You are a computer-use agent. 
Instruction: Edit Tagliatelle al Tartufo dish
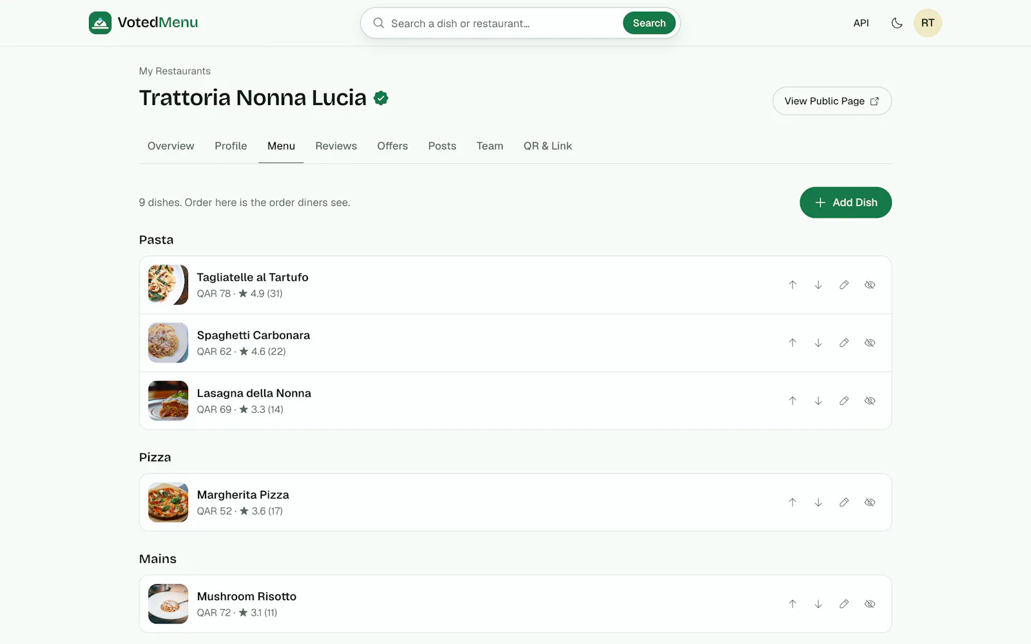click(844, 285)
